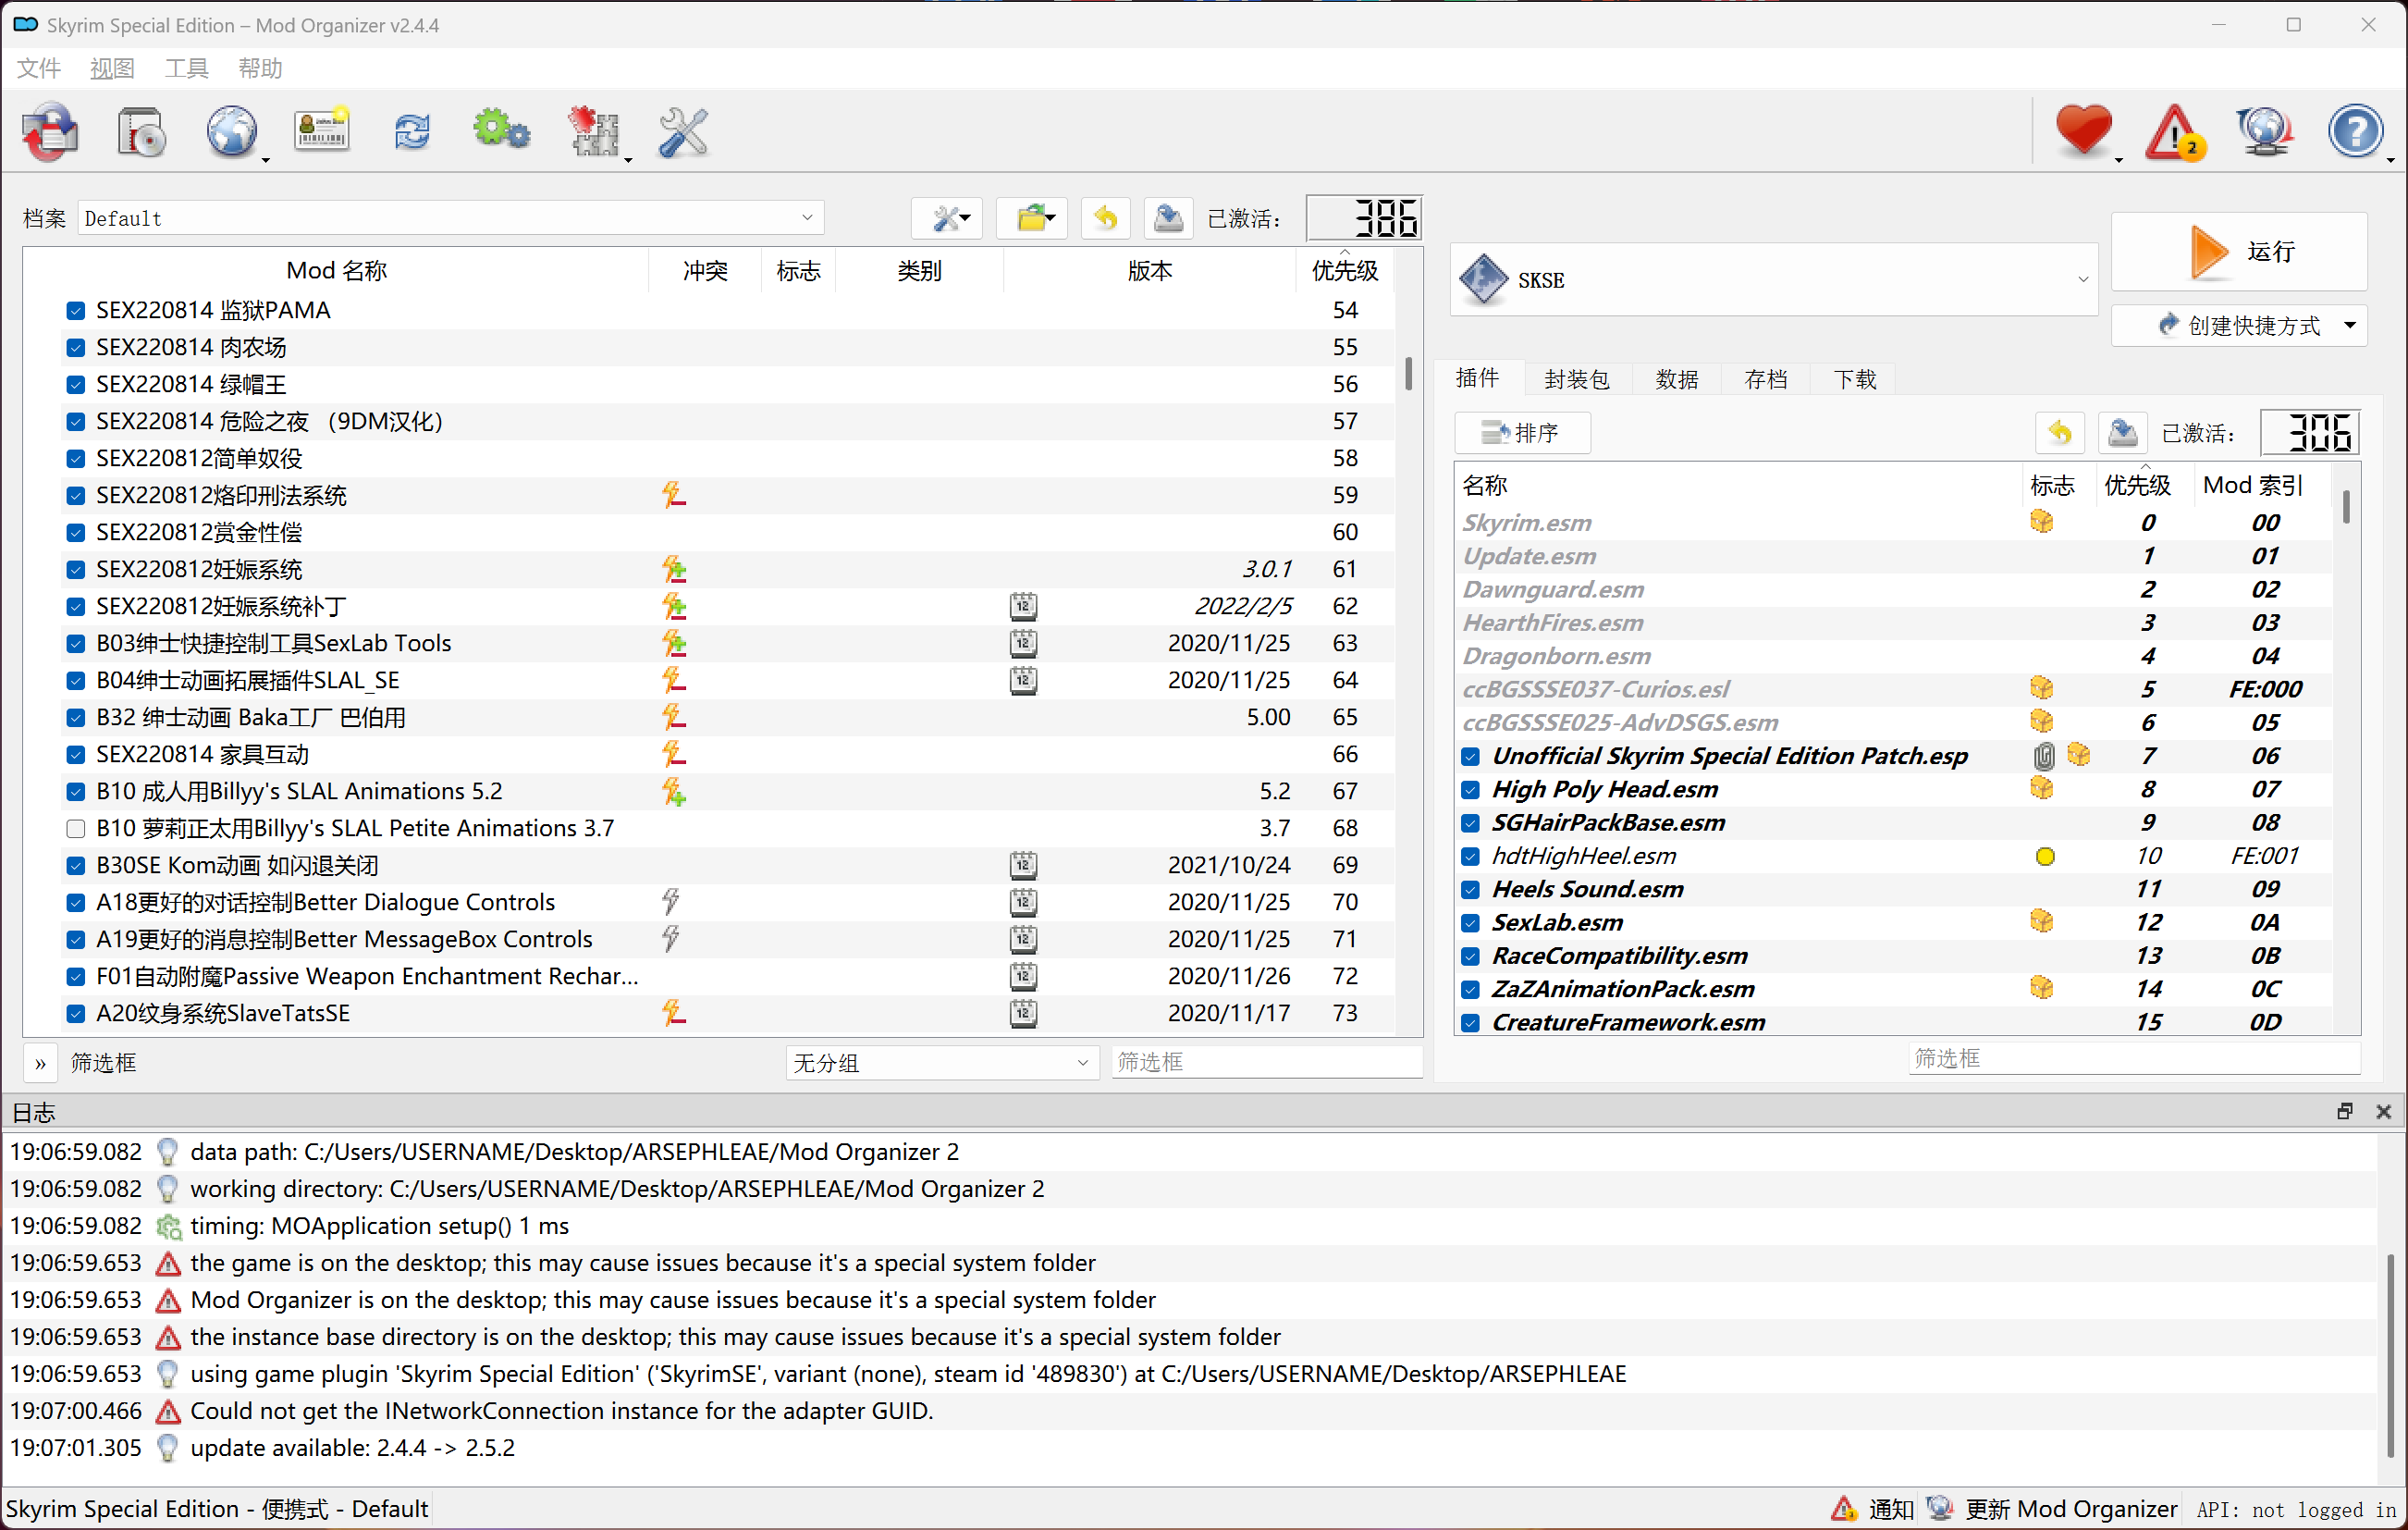Open the folder shortcuts dropdown button
This screenshot has height=1530, width=2408.
pos(1032,218)
